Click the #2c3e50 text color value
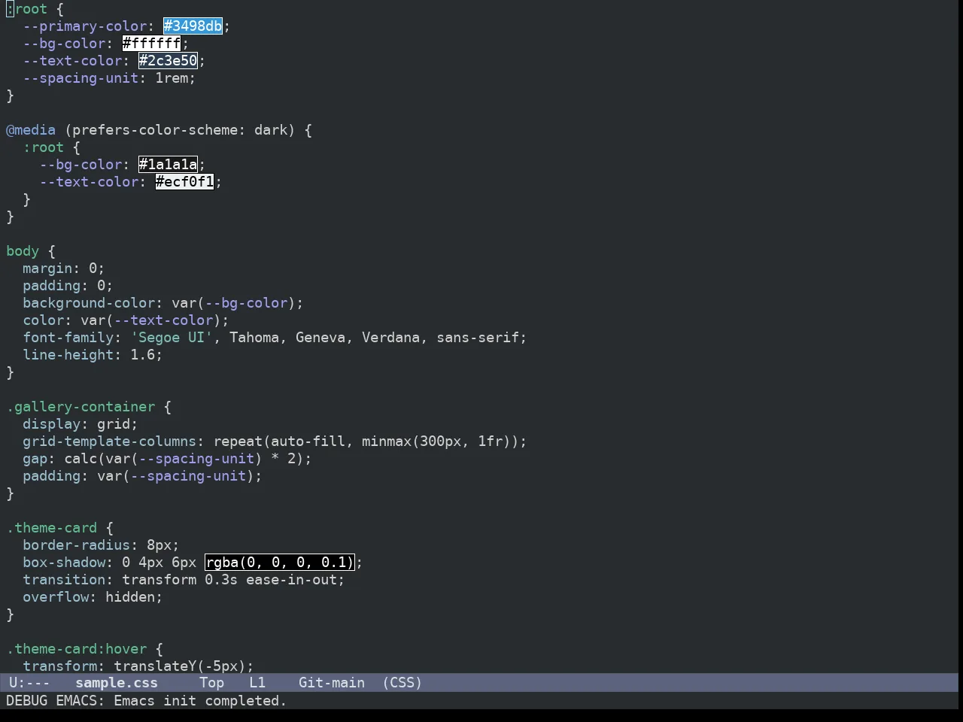The height and width of the screenshot is (722, 963). coord(168,61)
